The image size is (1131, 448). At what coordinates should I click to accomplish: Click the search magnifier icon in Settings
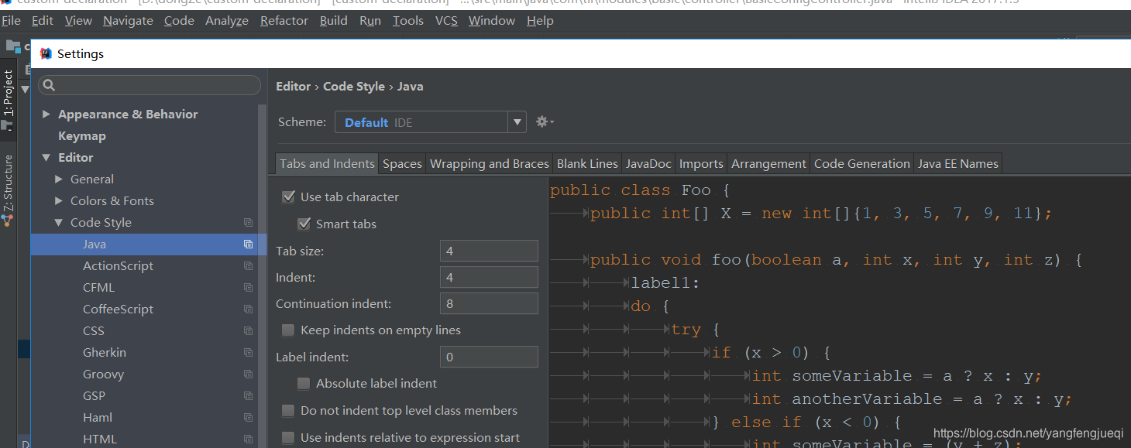tap(48, 85)
